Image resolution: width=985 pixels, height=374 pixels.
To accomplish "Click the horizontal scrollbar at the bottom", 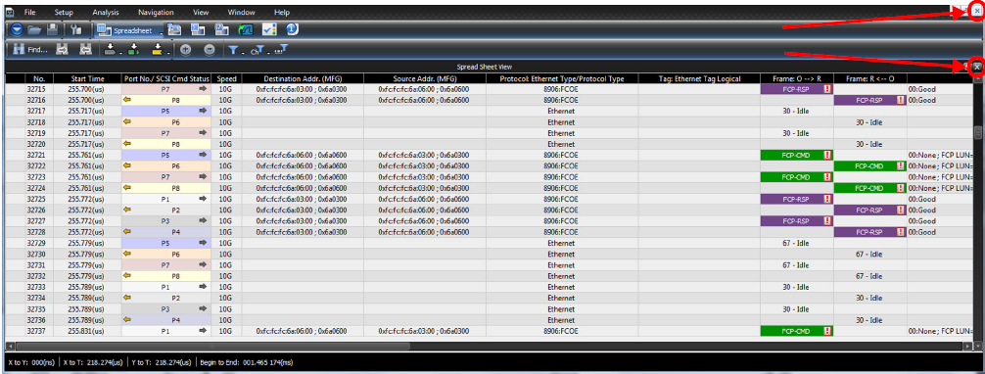I will pyautogui.click(x=213, y=346).
